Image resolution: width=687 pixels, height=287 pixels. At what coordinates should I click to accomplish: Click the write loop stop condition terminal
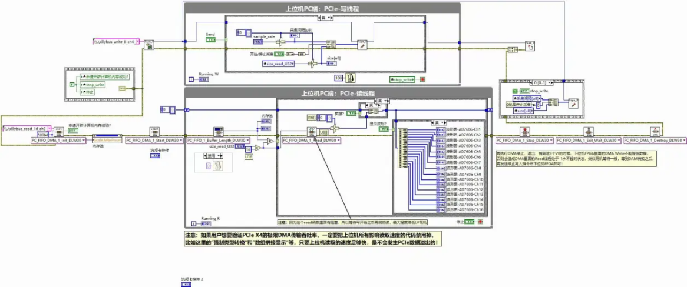[x=422, y=79]
